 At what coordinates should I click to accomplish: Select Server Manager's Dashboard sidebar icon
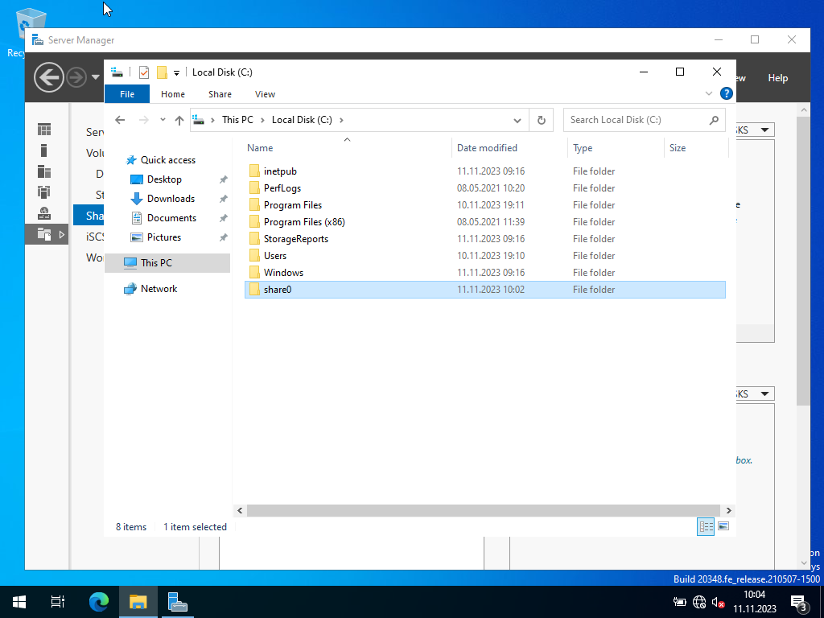[x=44, y=130]
